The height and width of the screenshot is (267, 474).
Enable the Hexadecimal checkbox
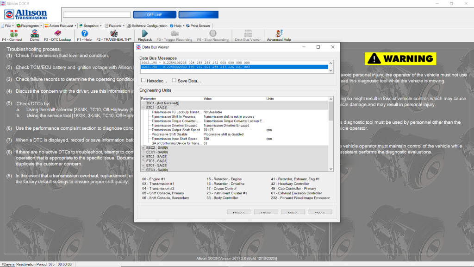[x=143, y=81]
